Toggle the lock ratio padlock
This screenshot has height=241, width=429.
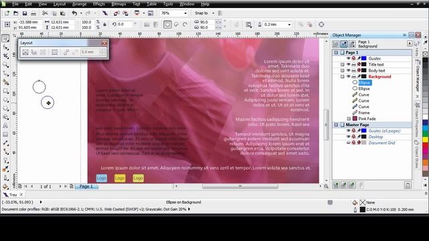click(x=105, y=25)
